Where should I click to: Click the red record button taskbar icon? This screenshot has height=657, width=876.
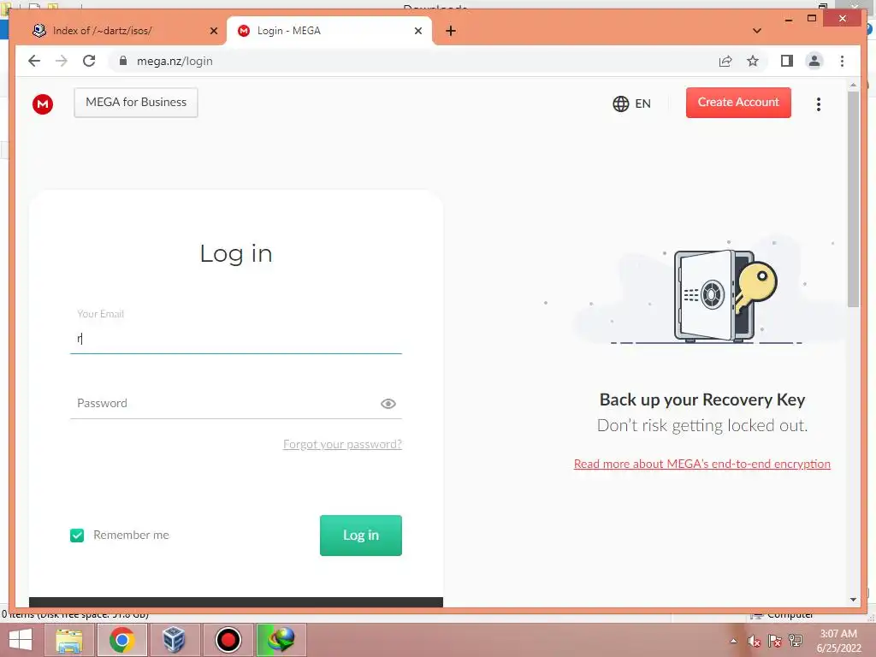point(228,640)
